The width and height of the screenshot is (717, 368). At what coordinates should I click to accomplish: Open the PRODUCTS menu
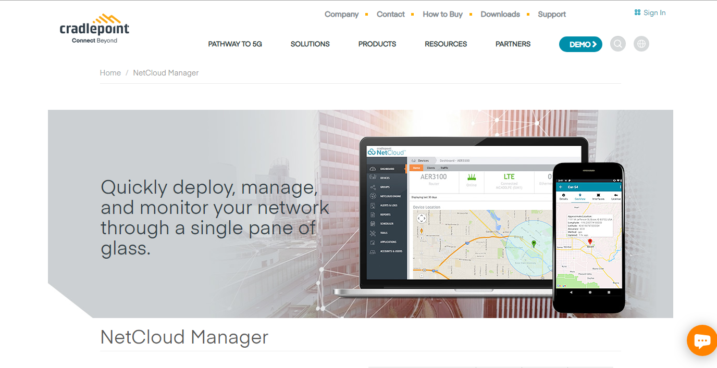[x=377, y=44]
